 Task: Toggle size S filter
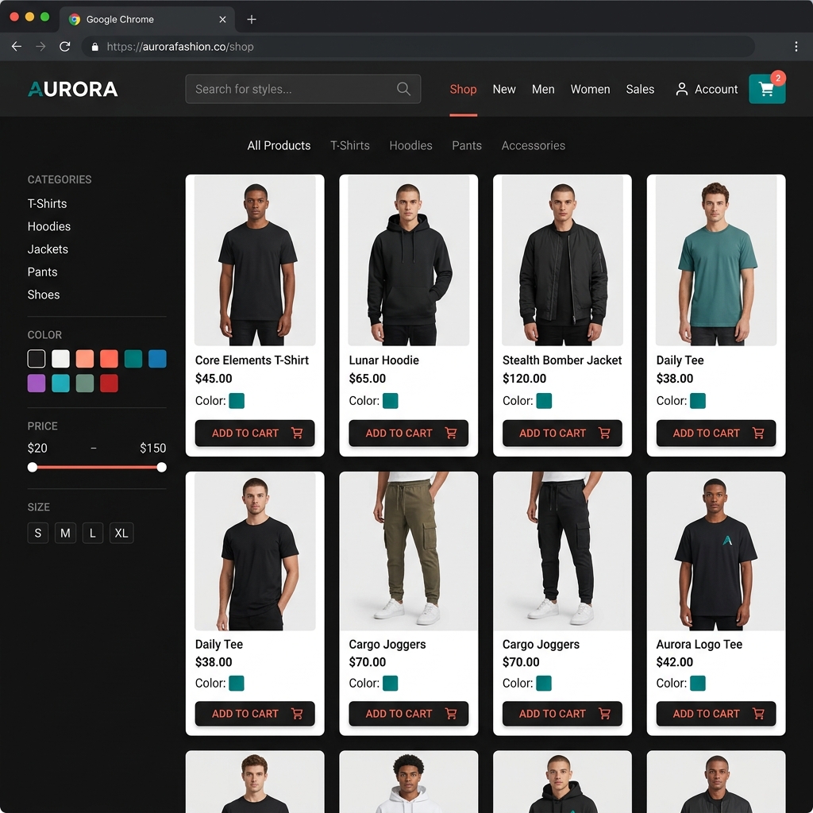click(38, 533)
